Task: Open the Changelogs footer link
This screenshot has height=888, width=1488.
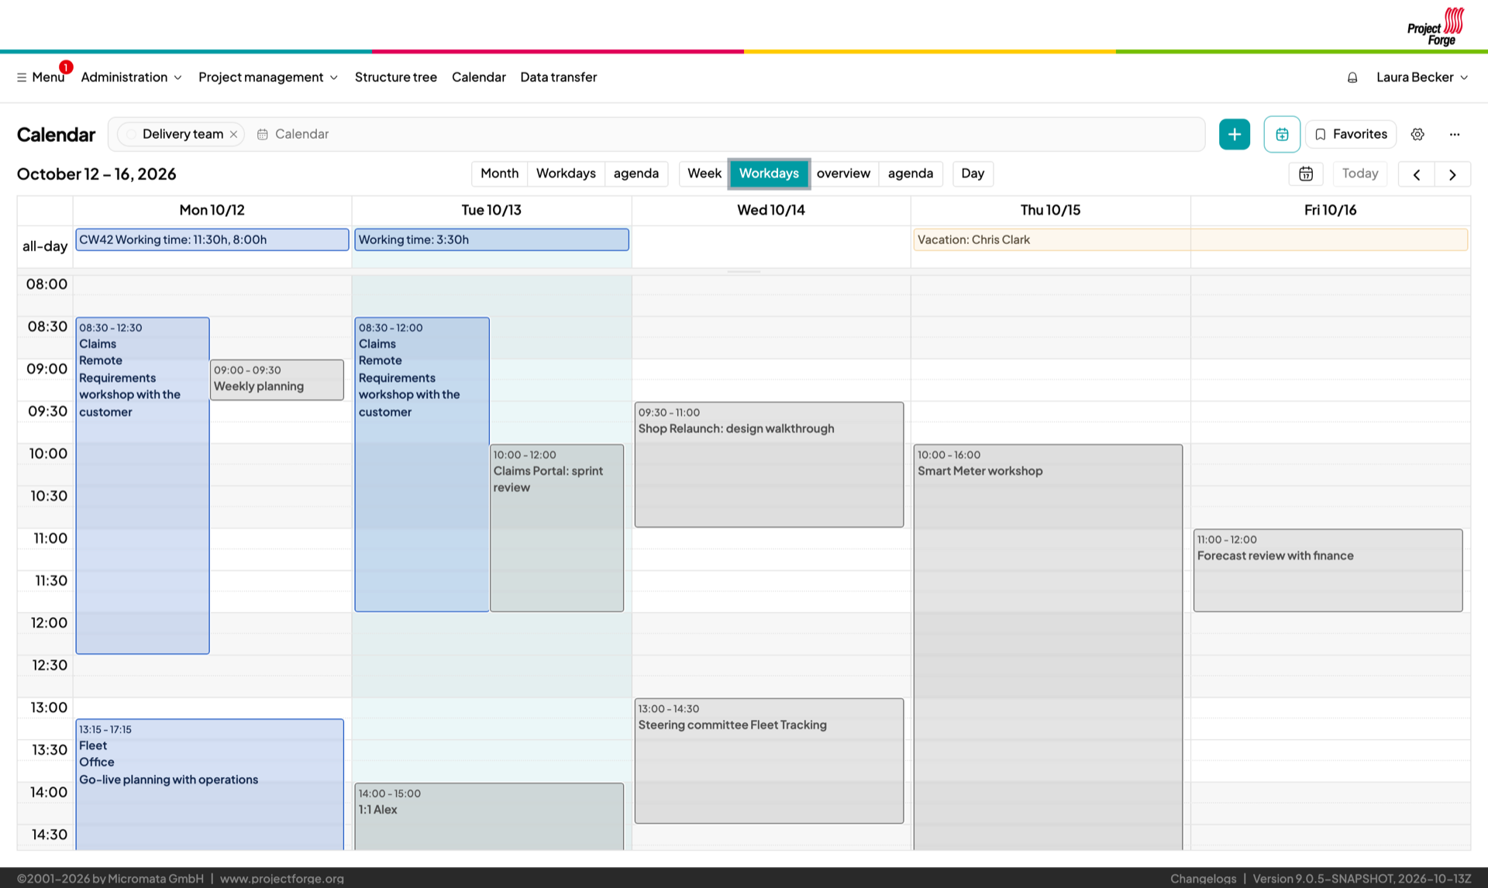Action: [1203, 878]
